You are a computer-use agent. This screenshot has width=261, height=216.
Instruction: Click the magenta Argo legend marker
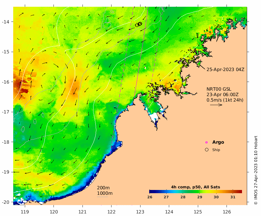click(x=207, y=142)
